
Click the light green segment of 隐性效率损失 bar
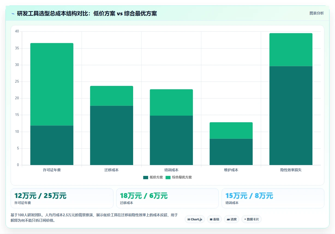[291, 50]
